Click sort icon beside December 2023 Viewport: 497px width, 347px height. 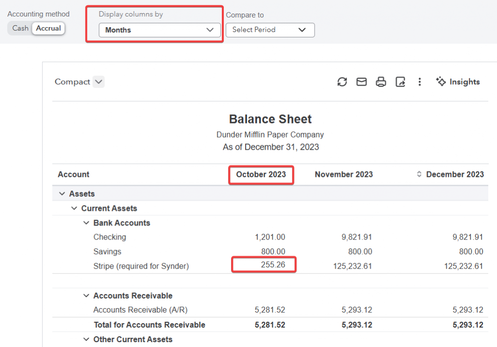419,174
